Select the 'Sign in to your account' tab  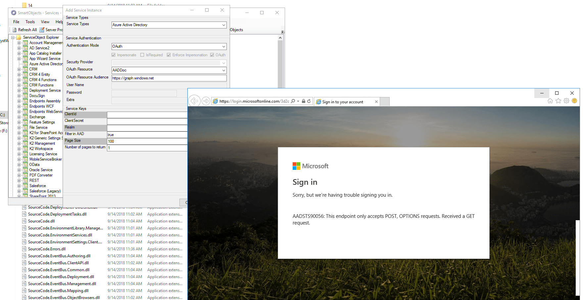point(347,102)
